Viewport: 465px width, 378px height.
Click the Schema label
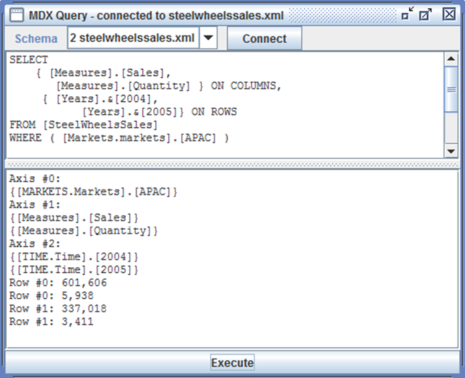click(36, 39)
